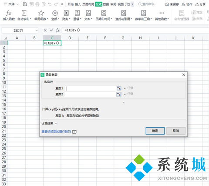The width and height of the screenshot is (209, 186).
Task: Open the 财务 functions dropdown
Action: click(66, 15)
